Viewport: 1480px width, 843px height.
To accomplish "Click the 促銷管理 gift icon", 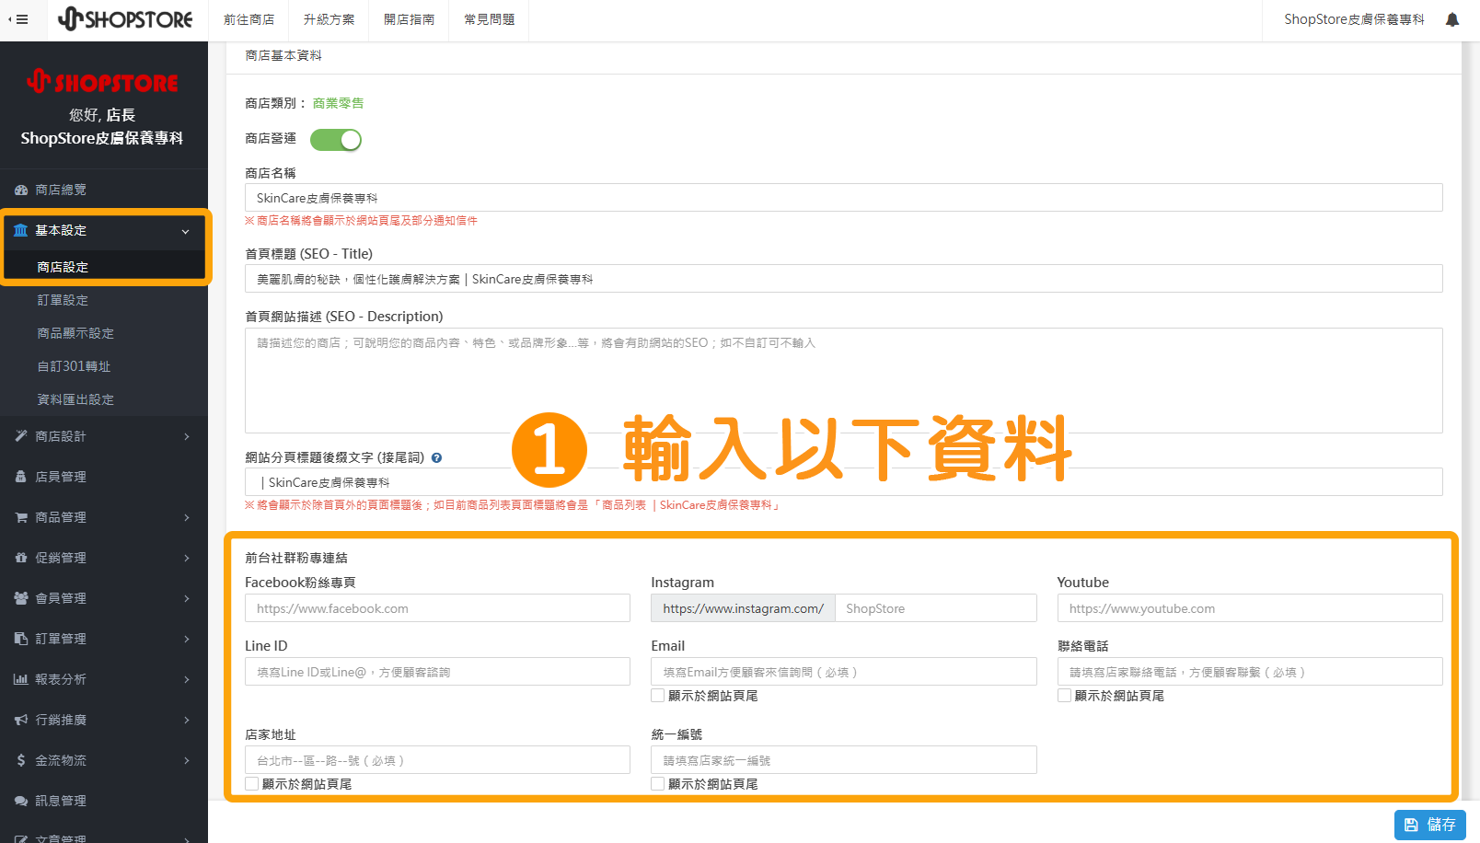I will coord(20,557).
